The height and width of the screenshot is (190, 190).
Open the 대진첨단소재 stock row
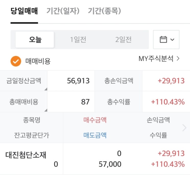pyautogui.click(x=26, y=155)
